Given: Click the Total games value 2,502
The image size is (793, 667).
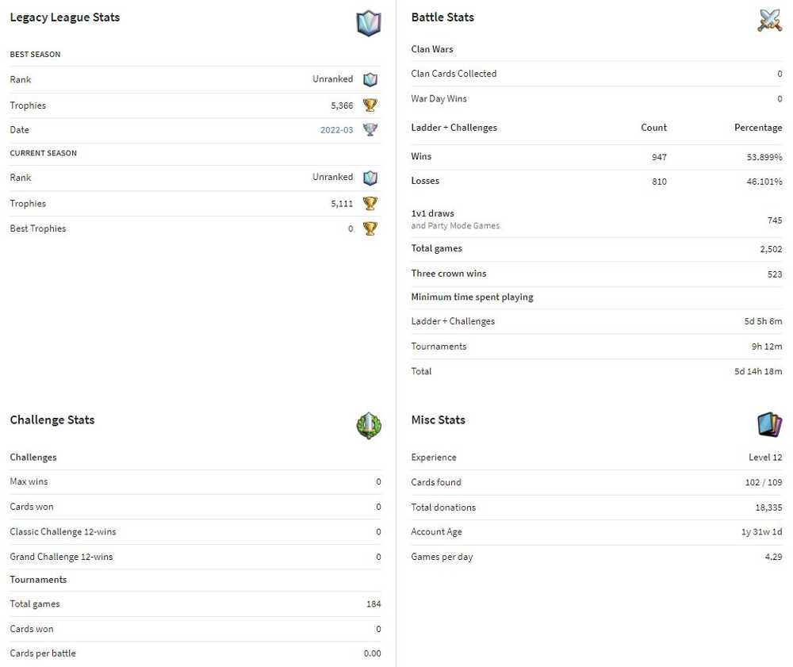Looking at the screenshot, I should point(771,249).
